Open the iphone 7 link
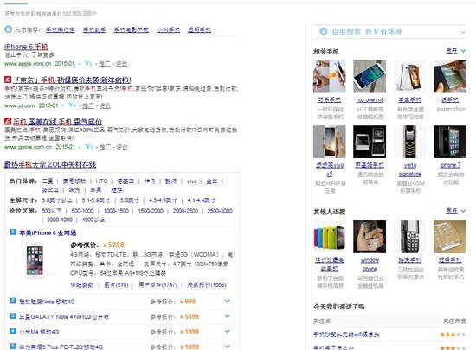This screenshot has width=476, height=350. (x=450, y=165)
